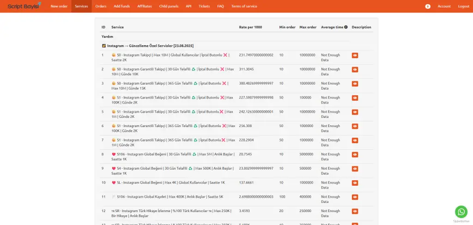Screen dimensions: 473x225
Task: Select S0 Instagram Takipçi Max 10M service name
Action: [170, 58]
